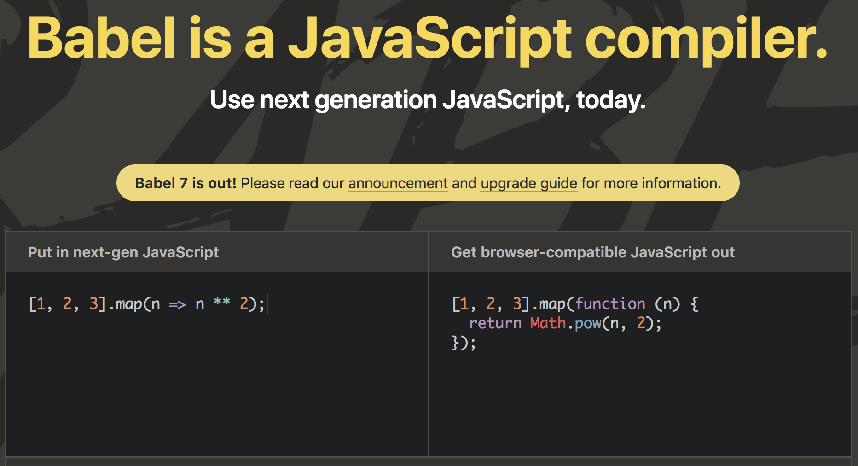Click the 'Babel 7 is out!' bold text
The image size is (858, 466).
tap(186, 183)
